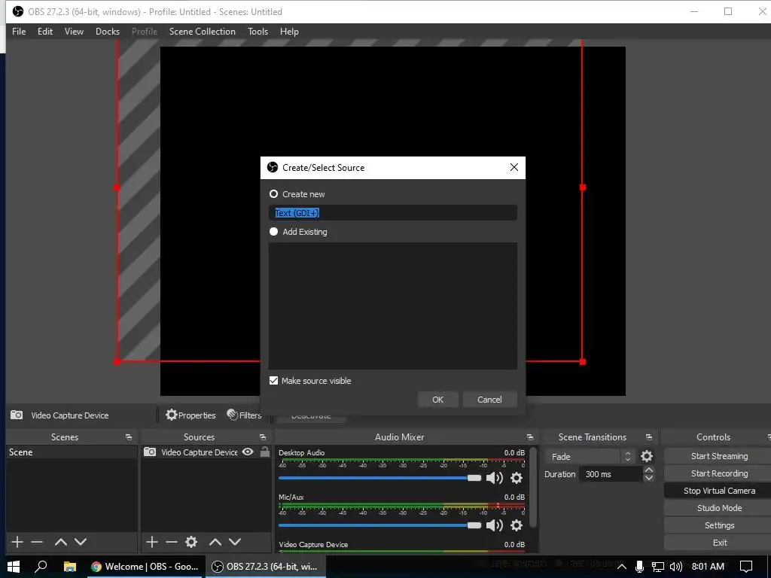Image resolution: width=771 pixels, height=578 pixels.
Task: Enable Studio Mode
Action: [719, 508]
